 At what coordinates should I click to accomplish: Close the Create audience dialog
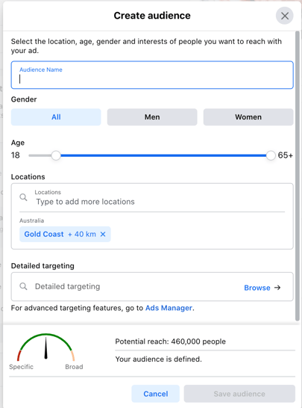[285, 16]
